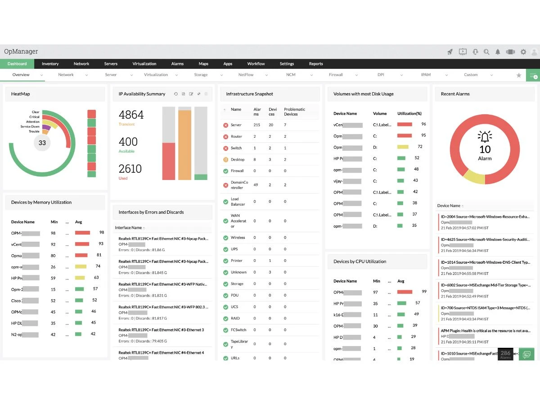Refresh the IP Availability Summary widget
This screenshot has height=405, width=540.
pyautogui.click(x=175, y=94)
